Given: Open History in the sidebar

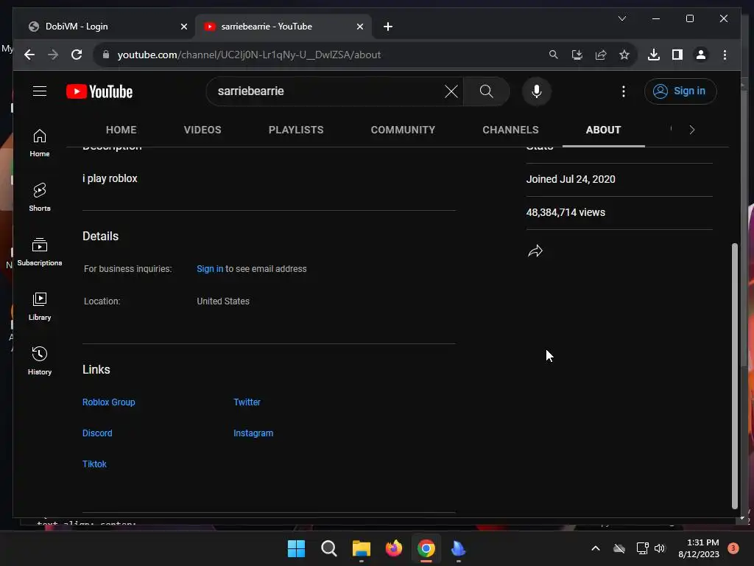Looking at the screenshot, I should pyautogui.click(x=40, y=361).
